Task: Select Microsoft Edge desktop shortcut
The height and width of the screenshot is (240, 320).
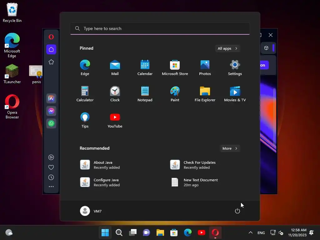Action: 12,46
